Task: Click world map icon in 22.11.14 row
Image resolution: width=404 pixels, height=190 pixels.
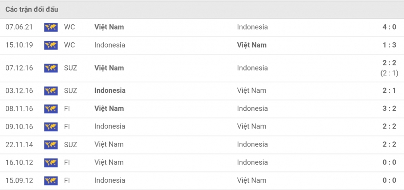Action: click(x=51, y=144)
